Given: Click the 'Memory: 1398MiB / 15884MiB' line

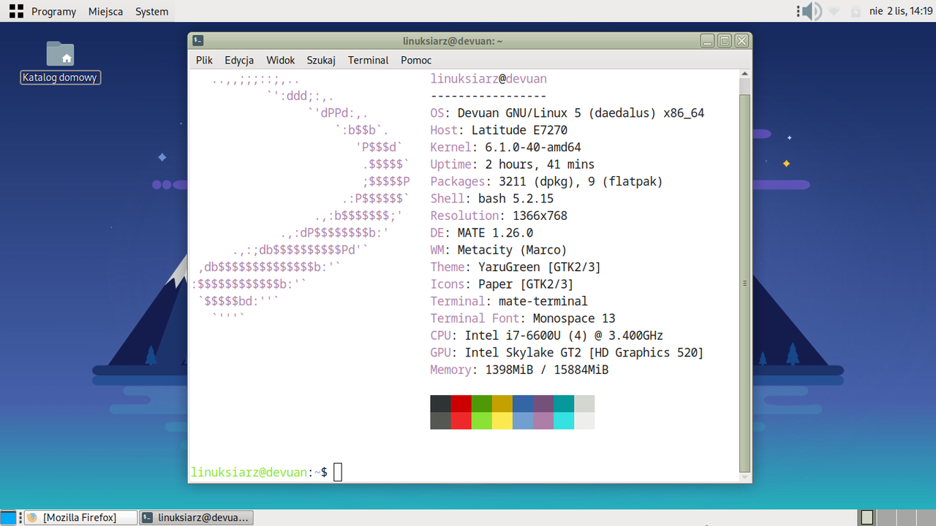Looking at the screenshot, I should (x=519, y=370).
